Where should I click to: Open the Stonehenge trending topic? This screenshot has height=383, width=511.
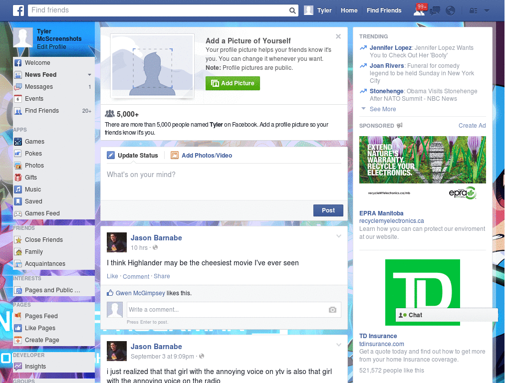pyautogui.click(x=387, y=91)
